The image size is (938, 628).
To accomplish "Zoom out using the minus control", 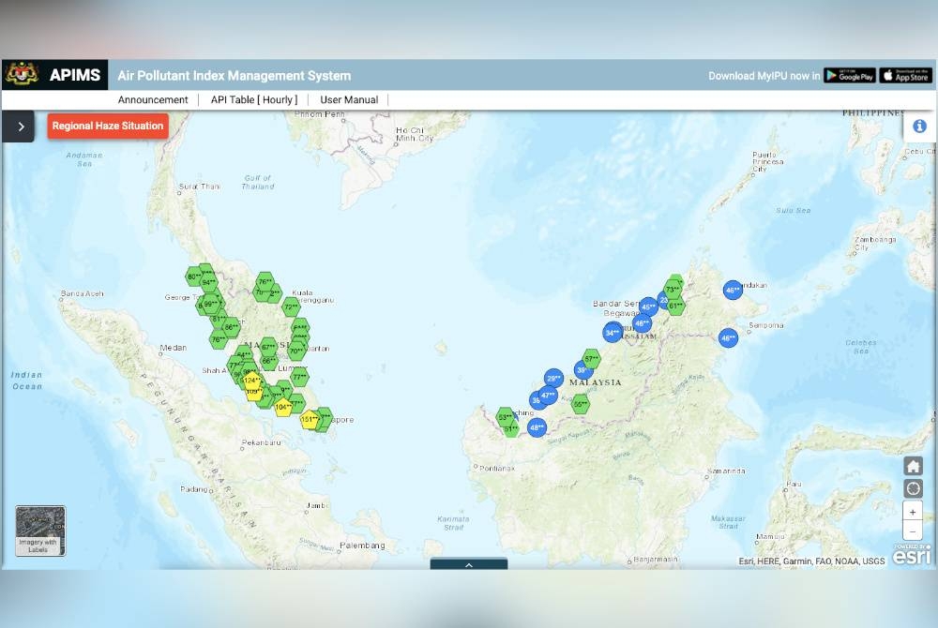I will 912,531.
